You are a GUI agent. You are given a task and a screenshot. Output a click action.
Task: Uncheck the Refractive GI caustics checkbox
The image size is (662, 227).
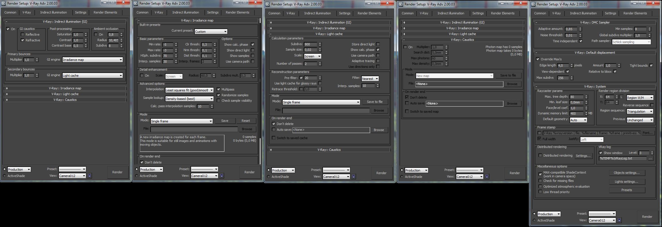pos(22,40)
